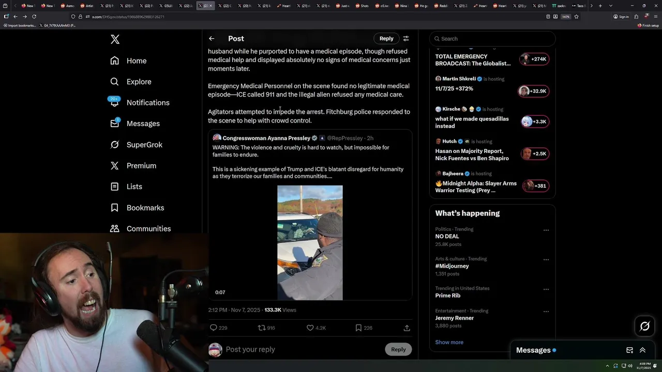
Task: Click the Post your reply field
Action: click(303, 349)
